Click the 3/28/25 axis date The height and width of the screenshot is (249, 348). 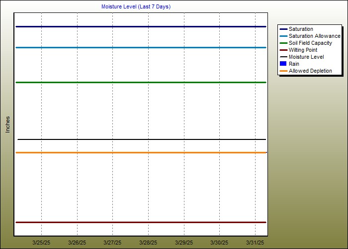[148, 243]
